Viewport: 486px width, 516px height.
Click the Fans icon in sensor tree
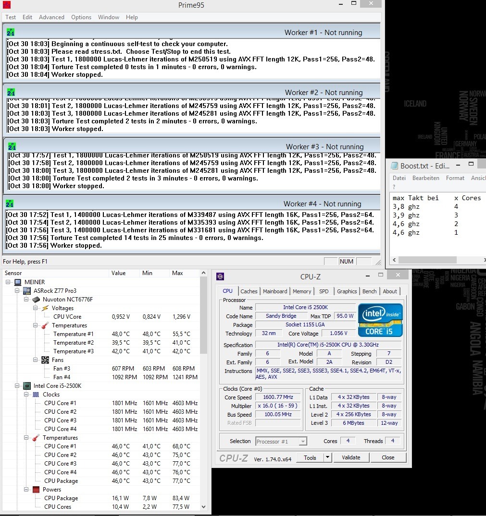45,360
